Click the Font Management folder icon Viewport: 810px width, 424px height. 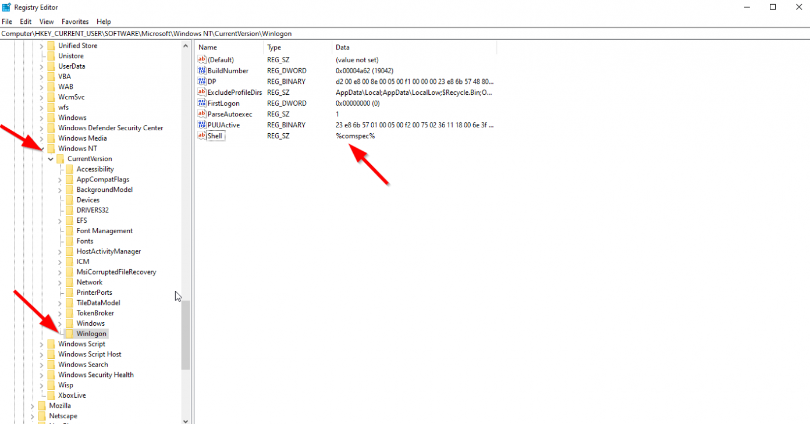[69, 231]
